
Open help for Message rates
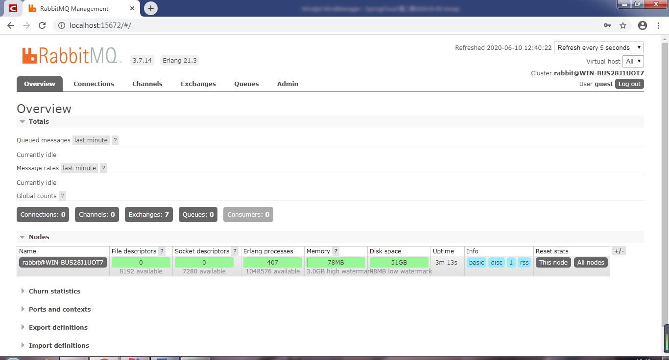(103, 168)
